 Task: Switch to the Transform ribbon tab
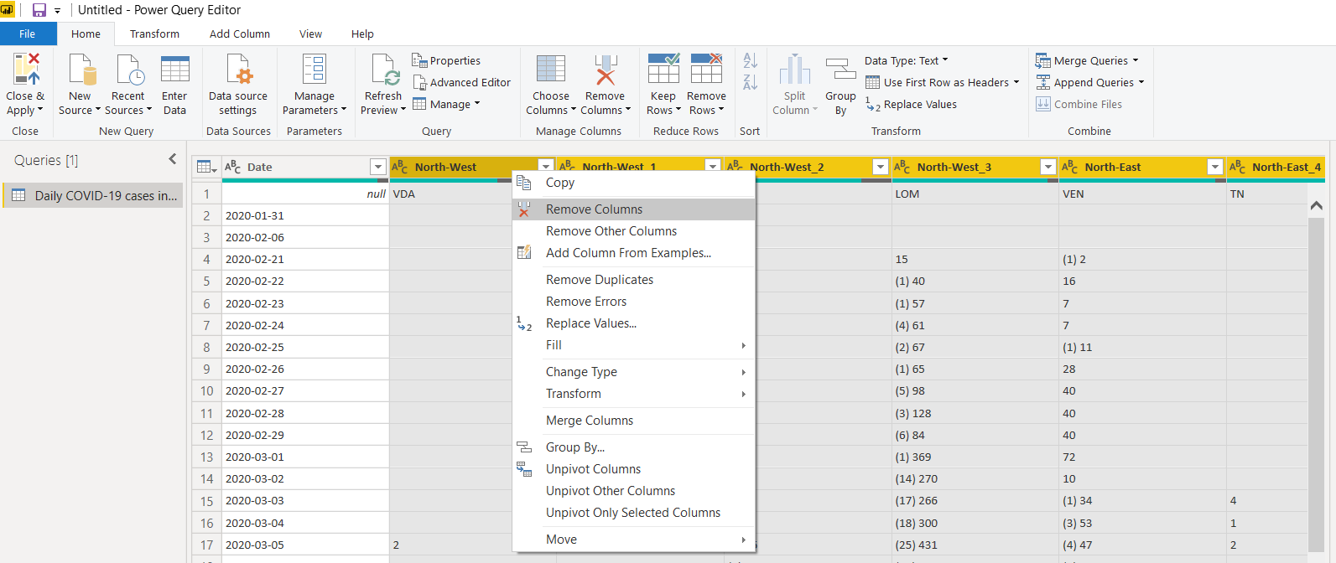click(x=154, y=34)
